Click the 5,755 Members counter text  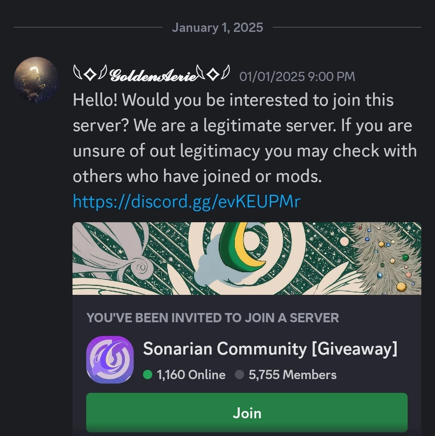[293, 374]
